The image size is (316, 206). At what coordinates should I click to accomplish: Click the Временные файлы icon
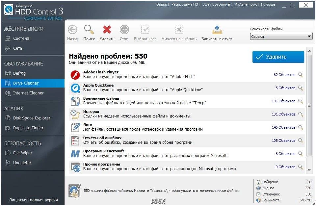coord(75,101)
